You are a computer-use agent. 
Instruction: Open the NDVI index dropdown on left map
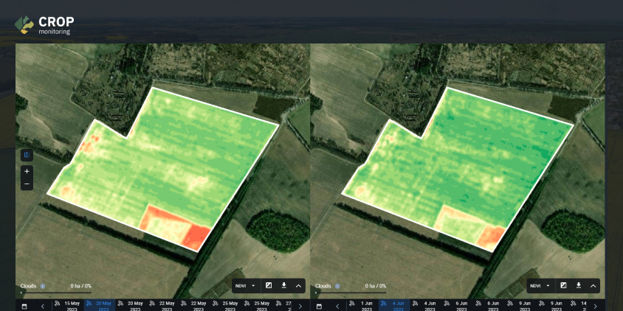point(246,286)
